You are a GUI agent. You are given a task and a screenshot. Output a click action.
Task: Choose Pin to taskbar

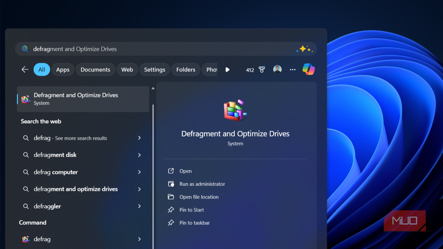(194, 223)
